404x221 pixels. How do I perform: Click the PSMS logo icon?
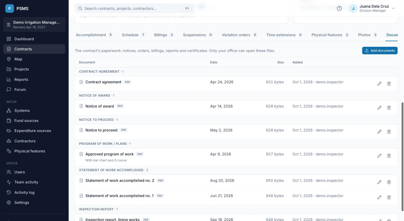[x=10, y=8]
